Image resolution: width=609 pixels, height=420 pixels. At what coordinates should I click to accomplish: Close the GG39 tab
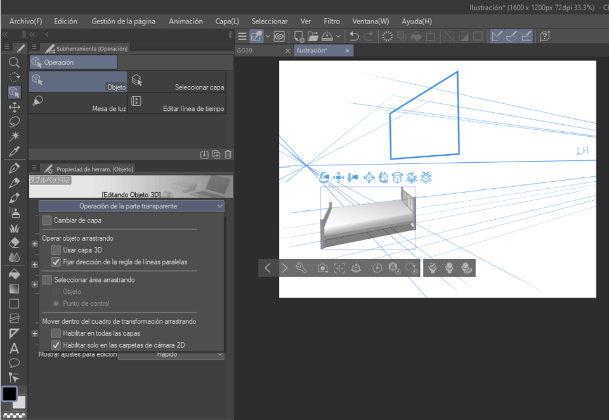(x=287, y=51)
